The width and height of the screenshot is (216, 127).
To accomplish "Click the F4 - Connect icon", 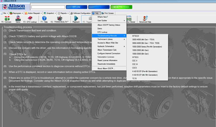I will (6, 18).
